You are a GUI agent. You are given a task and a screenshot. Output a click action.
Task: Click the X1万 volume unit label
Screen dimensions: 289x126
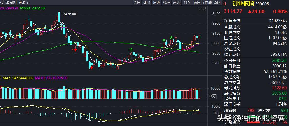212,96
